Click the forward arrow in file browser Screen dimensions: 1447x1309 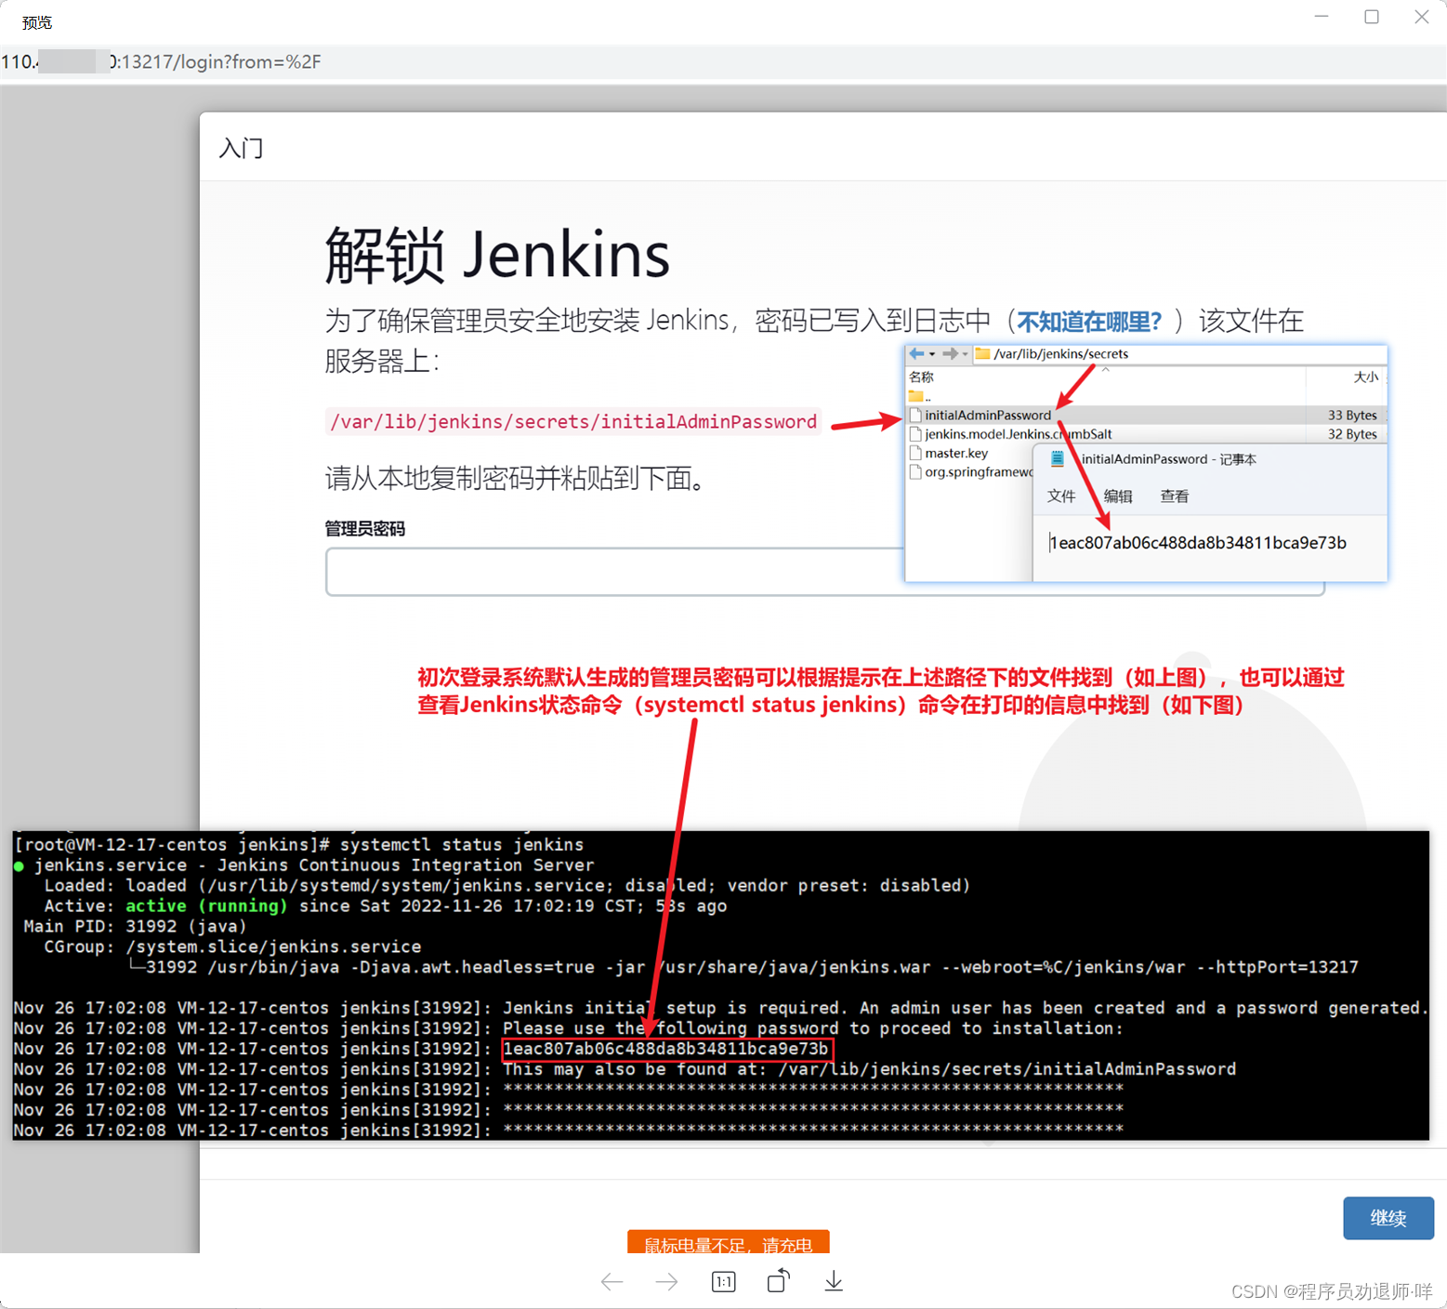(x=950, y=353)
